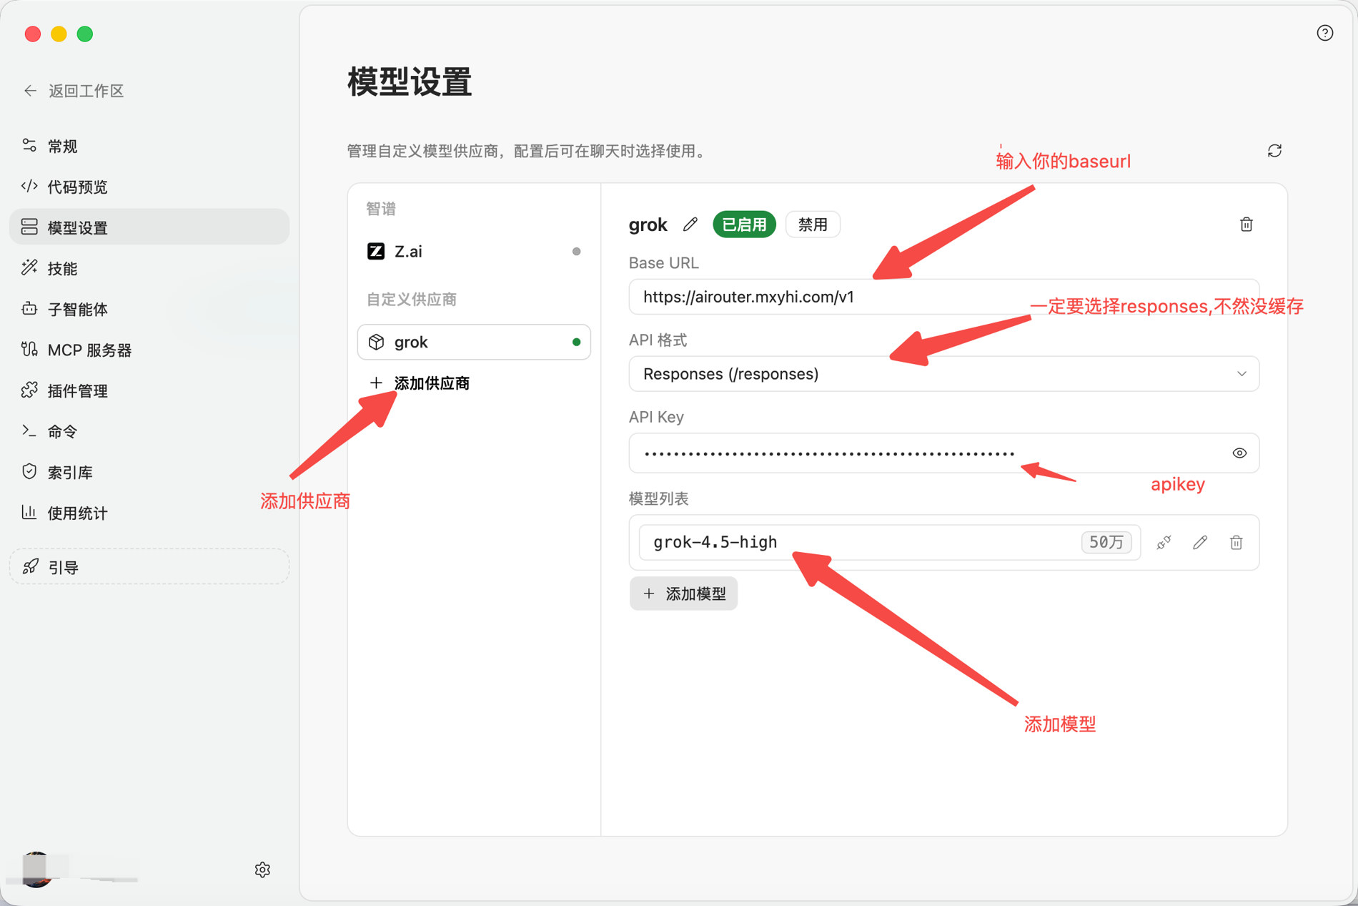1358x906 pixels.
Task: Click 添加供应商 to add provider
Action: [420, 383]
